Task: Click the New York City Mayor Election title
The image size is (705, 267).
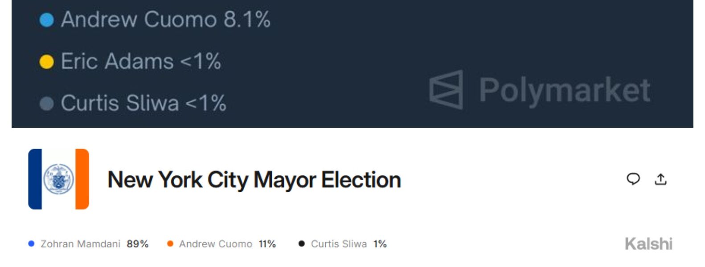Action: 254,180
